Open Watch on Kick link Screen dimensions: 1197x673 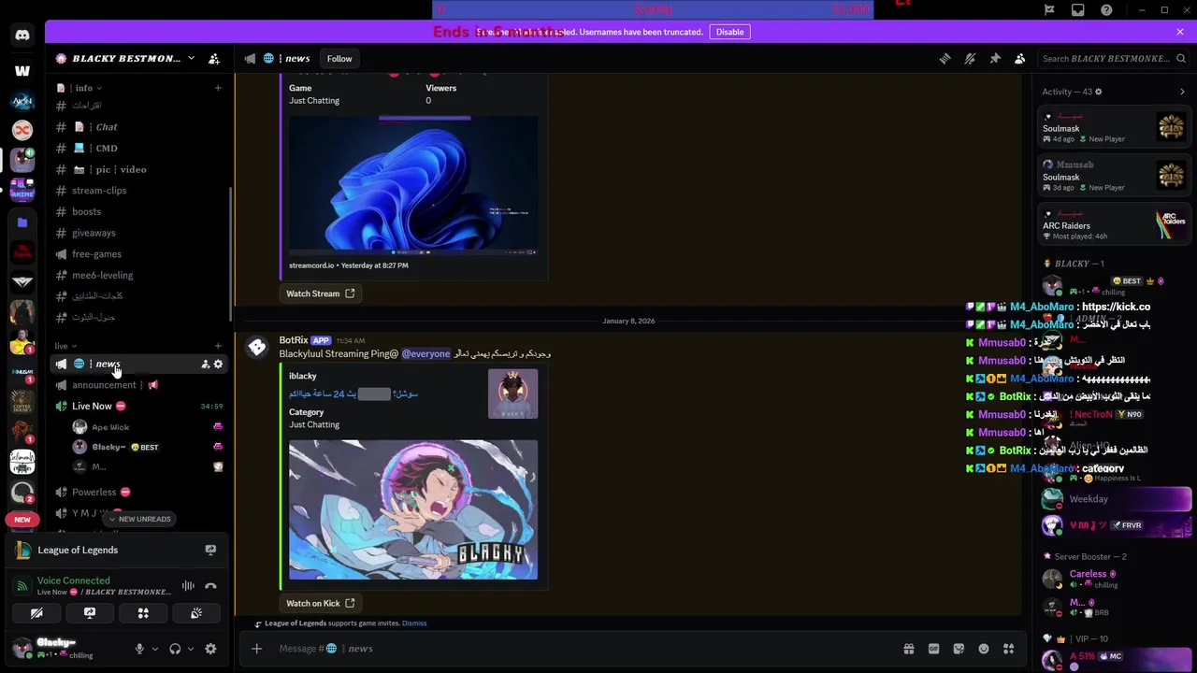320,603
